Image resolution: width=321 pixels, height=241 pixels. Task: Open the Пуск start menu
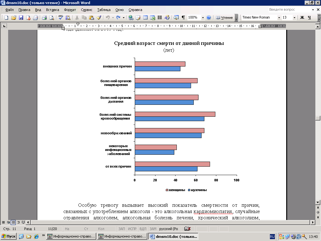coord(8,236)
